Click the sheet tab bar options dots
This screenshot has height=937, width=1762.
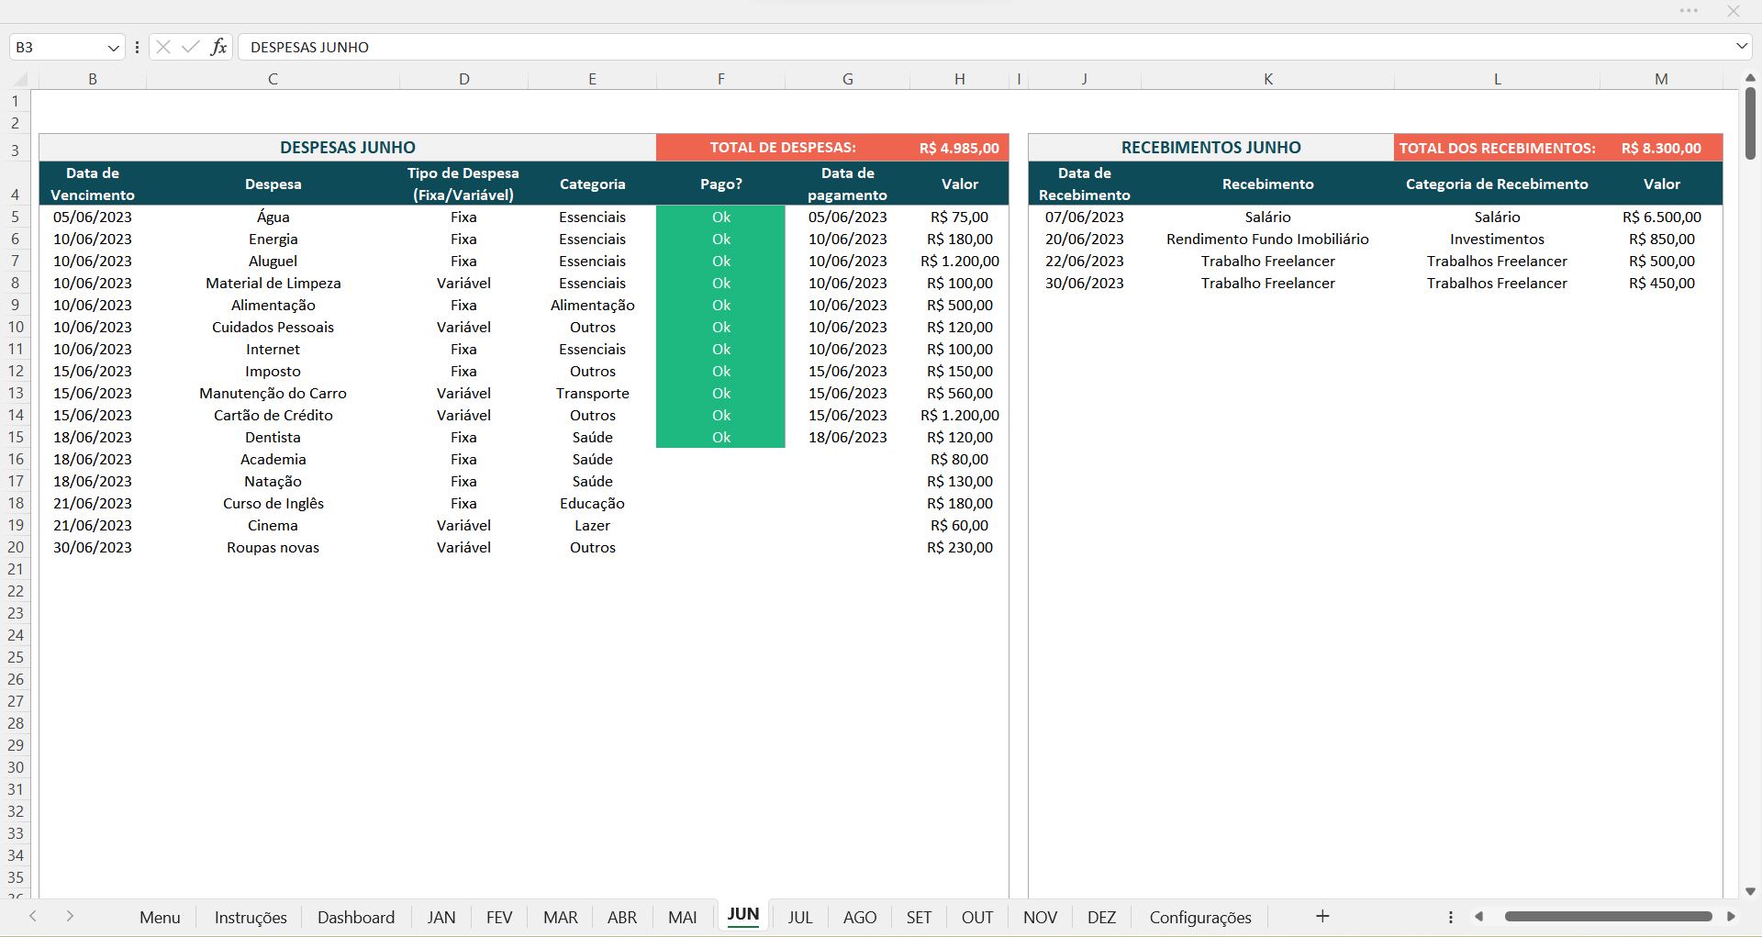(x=1450, y=917)
